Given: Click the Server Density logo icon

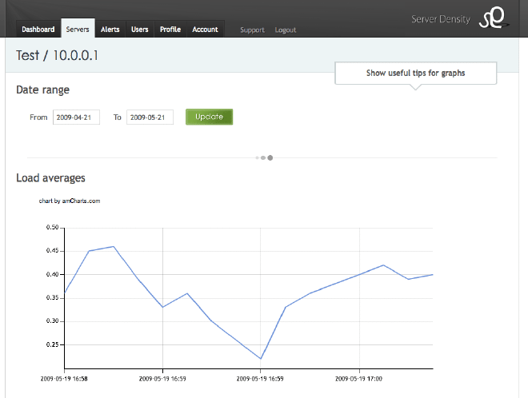Looking at the screenshot, I should (493, 18).
